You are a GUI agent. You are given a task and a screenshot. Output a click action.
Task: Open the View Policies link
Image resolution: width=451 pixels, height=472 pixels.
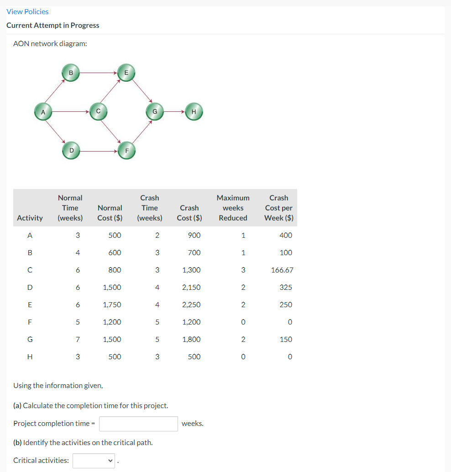point(27,11)
